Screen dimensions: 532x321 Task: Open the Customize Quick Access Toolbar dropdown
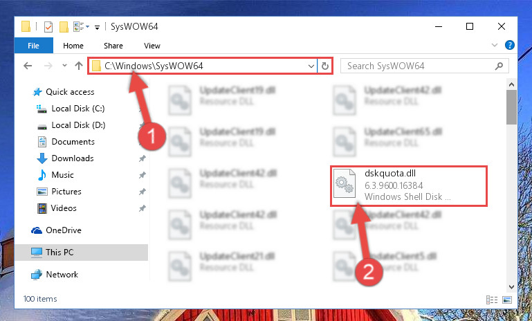(x=97, y=28)
